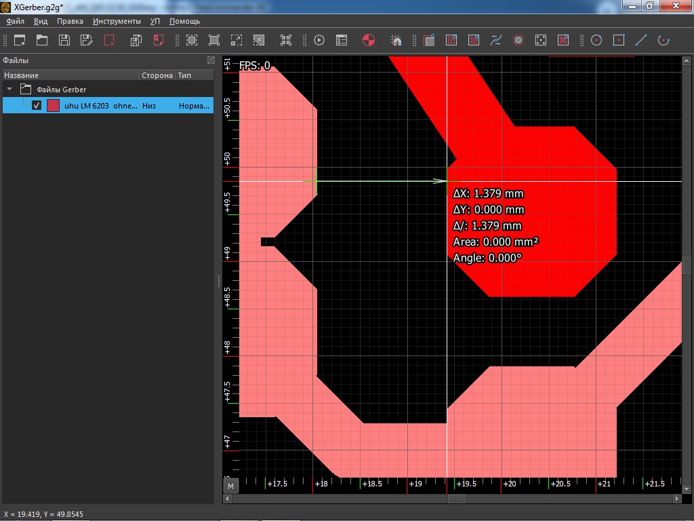Select the pocket raster icon
Viewport: 694px width, 521px height.
coord(474,40)
